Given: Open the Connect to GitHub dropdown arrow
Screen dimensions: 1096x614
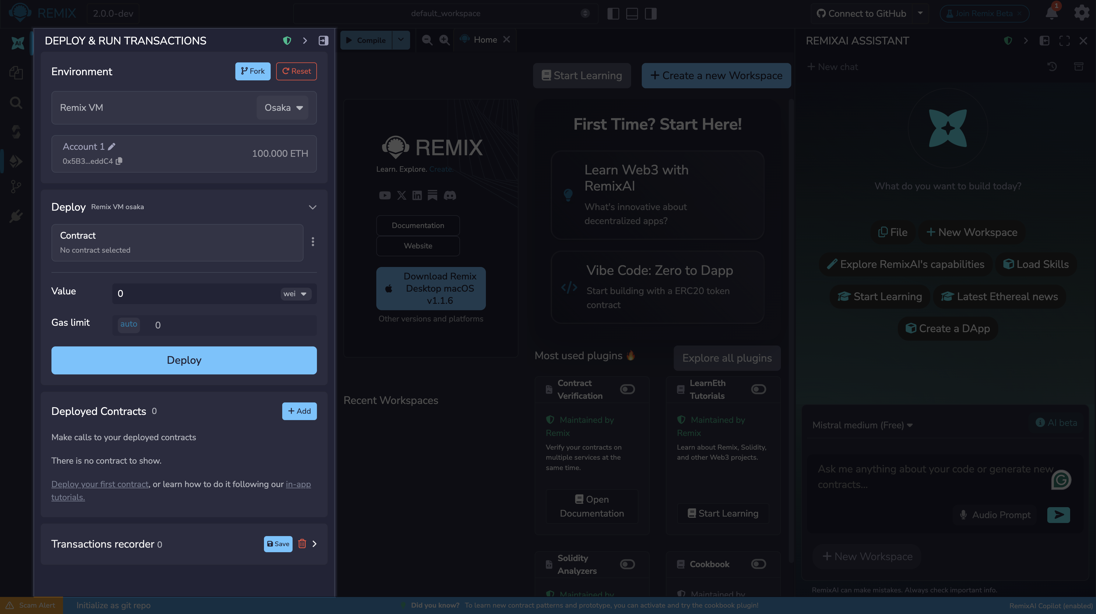Looking at the screenshot, I should tap(920, 13).
